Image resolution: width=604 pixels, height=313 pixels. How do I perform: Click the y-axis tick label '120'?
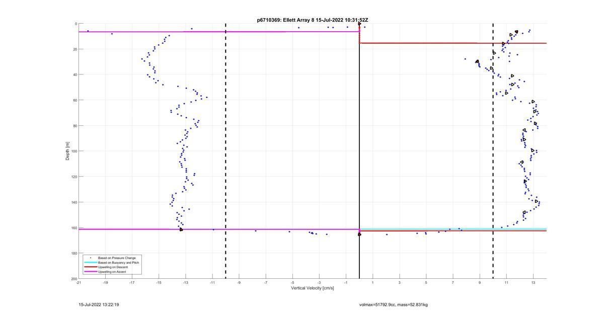point(73,177)
